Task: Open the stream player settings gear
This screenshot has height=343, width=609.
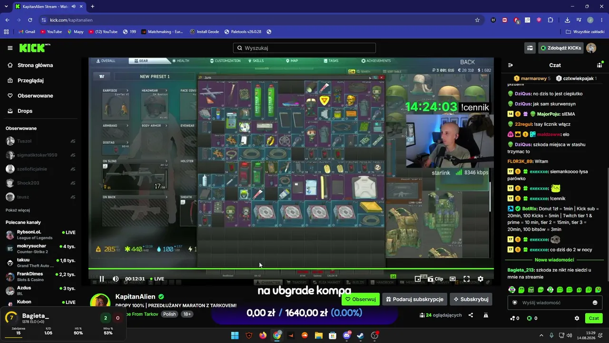Action: [x=481, y=279]
